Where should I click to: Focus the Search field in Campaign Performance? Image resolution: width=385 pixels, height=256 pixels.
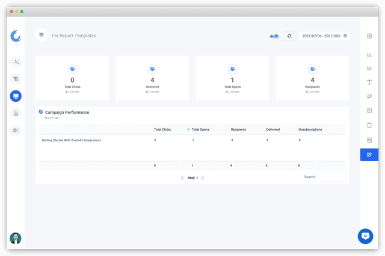[x=323, y=177]
